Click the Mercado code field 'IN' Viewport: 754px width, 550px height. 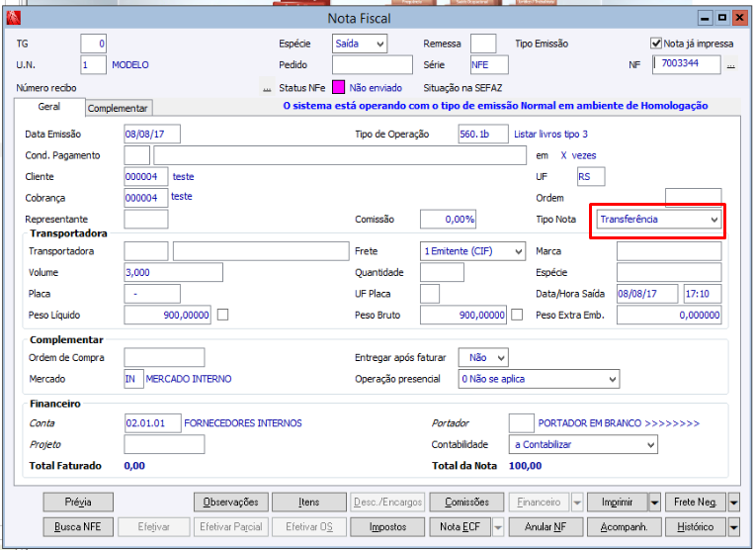point(133,379)
